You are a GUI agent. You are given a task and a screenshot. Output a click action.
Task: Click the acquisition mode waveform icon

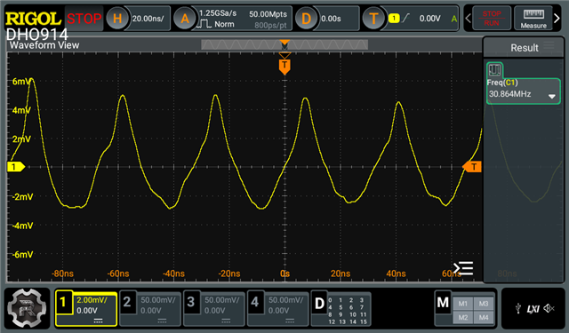click(204, 24)
